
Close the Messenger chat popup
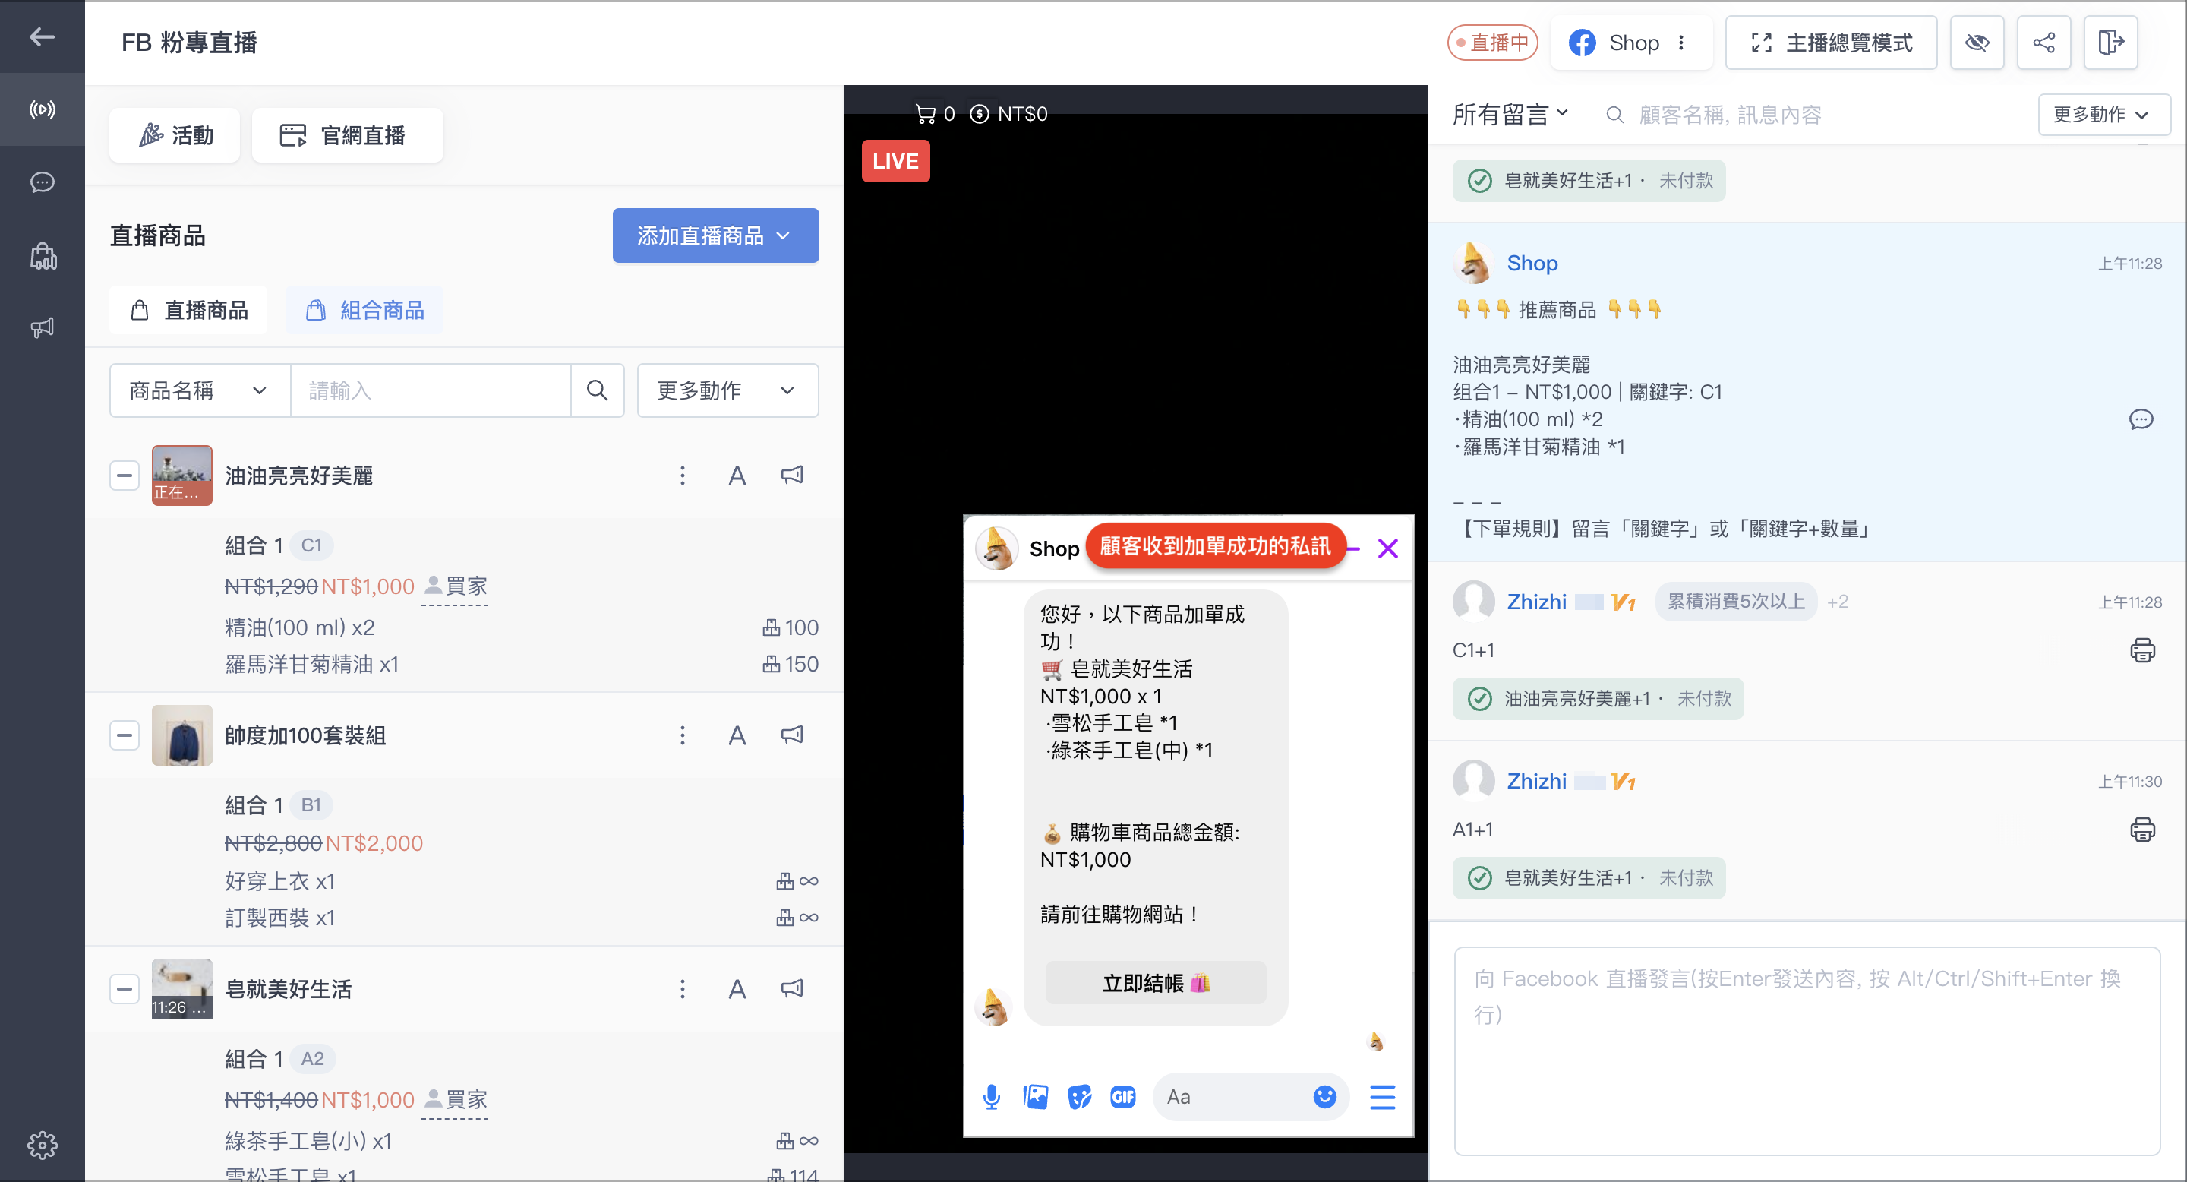click(x=1387, y=548)
